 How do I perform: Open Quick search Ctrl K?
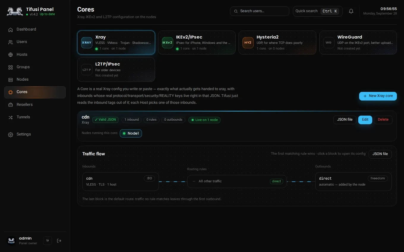pos(318,11)
